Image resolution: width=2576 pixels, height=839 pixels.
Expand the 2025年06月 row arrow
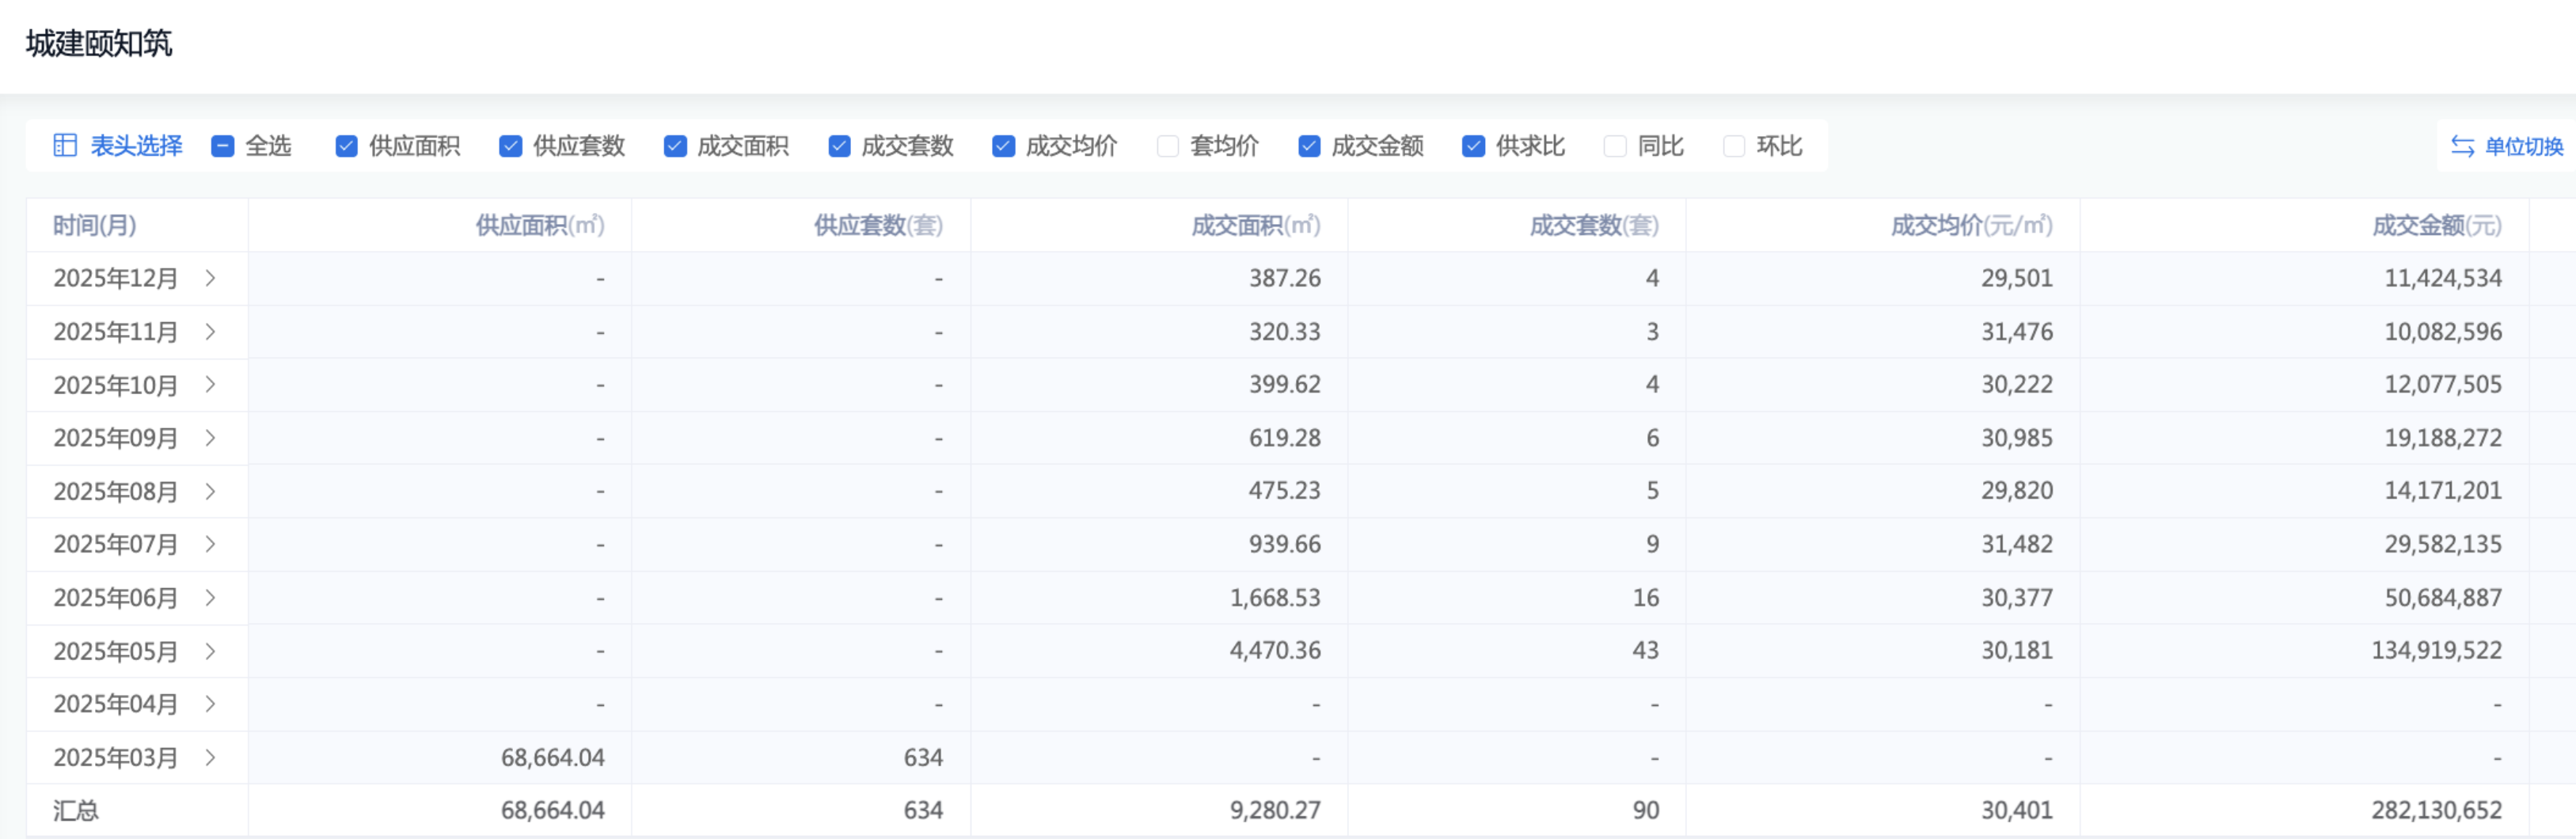click(210, 598)
